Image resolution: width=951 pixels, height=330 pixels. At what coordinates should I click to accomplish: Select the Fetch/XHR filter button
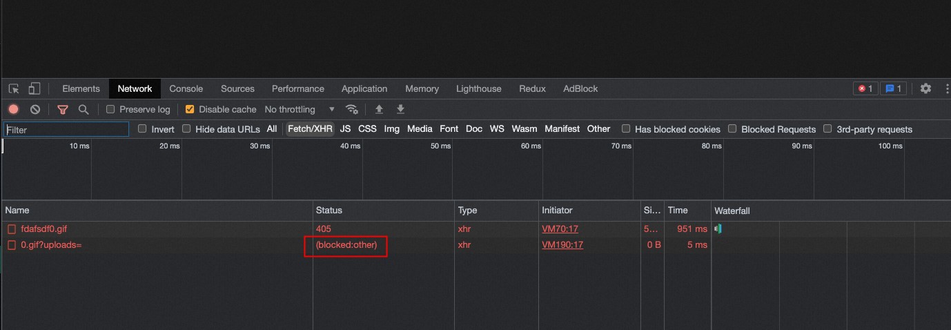pyautogui.click(x=310, y=129)
